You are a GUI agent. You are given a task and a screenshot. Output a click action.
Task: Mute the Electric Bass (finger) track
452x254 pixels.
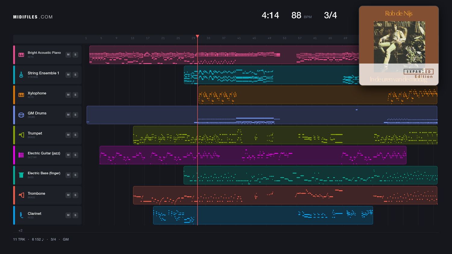pos(68,175)
